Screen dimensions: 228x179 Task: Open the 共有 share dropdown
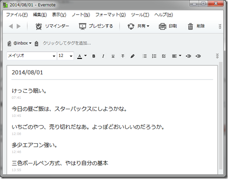[x=138, y=26]
